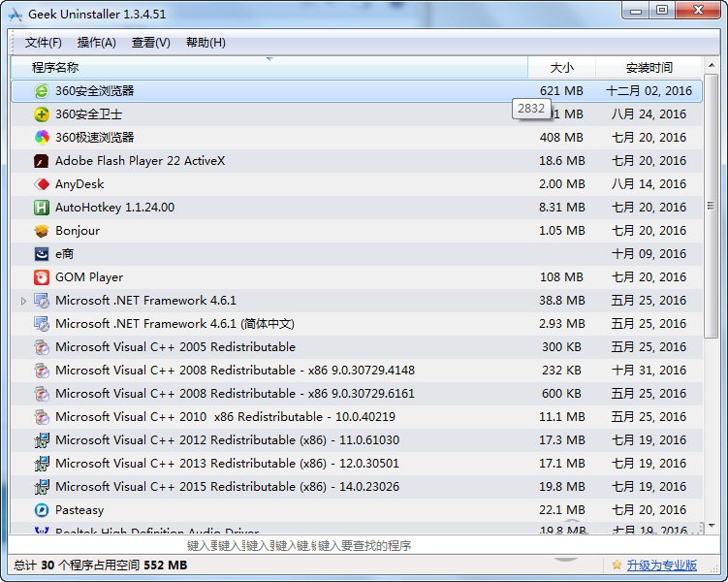This screenshot has height=582, width=728.
Task: Click the Visual C++ 2008 9.0.30729.6161 icon
Action: (42, 394)
